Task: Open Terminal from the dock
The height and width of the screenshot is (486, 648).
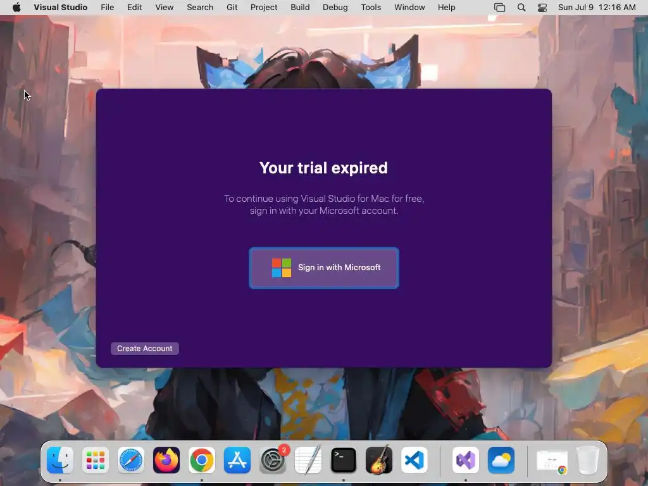Action: click(344, 460)
